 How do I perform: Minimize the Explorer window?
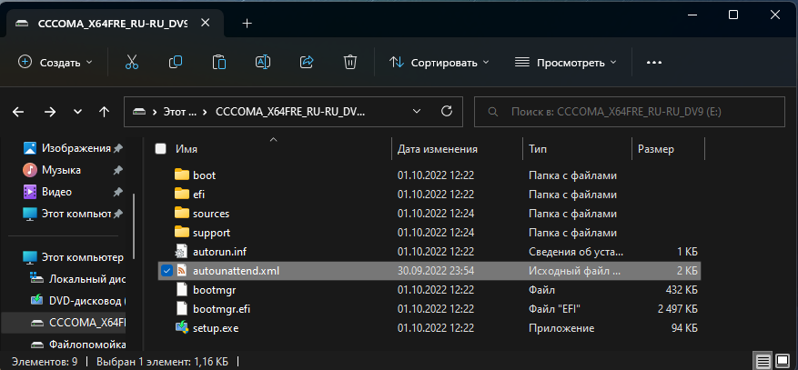coord(692,15)
